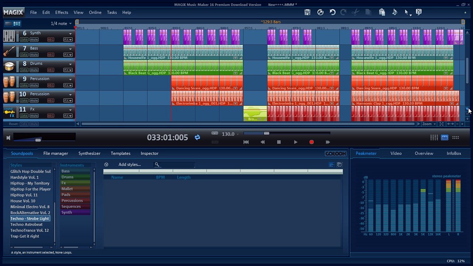This screenshot has height=266, width=473.
Task: Switch to the Synthesizer tab
Action: (x=89, y=153)
